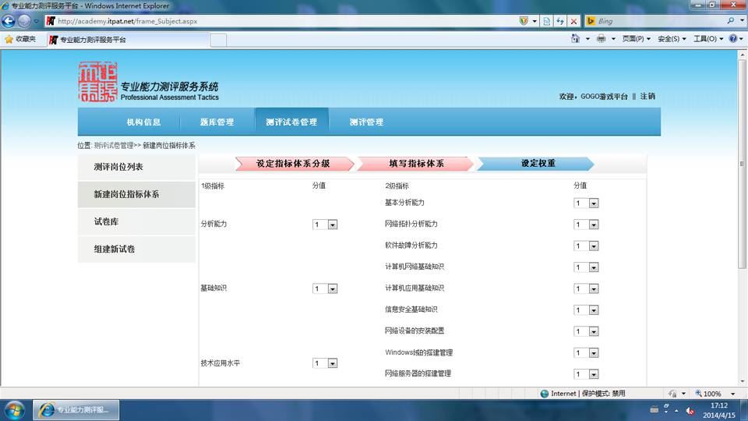Click the 测评试卷管理 breadcrumb link
The height and width of the screenshot is (421, 748).
(114, 146)
